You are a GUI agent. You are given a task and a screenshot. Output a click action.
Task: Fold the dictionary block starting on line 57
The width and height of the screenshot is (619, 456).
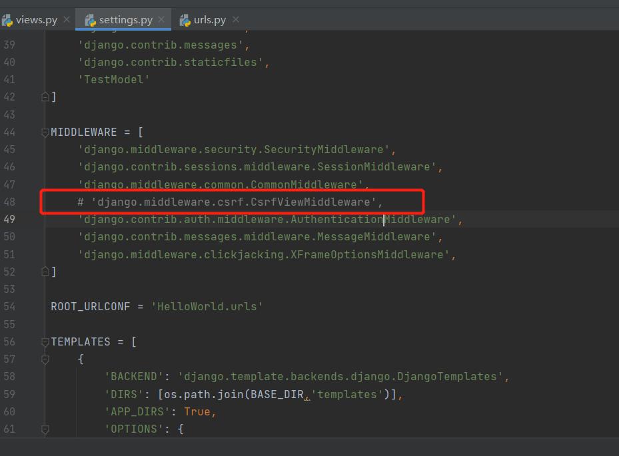pyautogui.click(x=45, y=359)
